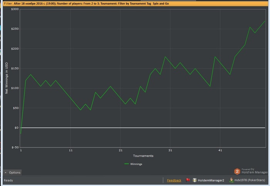Viewport: 270px width, 186px height.
Task: Expand the Options panel chevron
Action: click(5, 173)
